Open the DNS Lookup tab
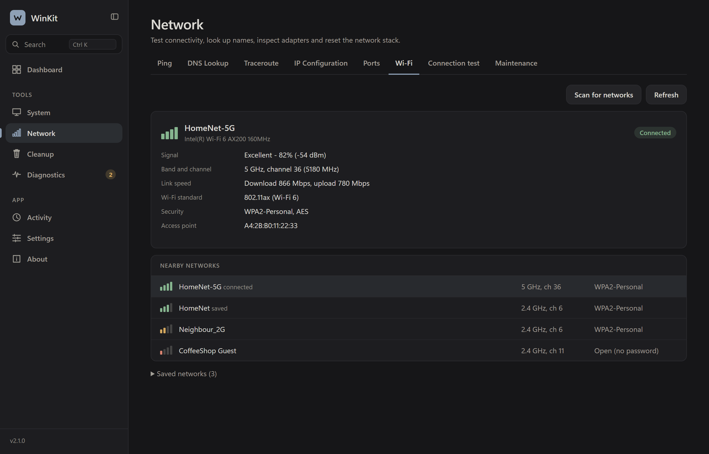 208,63
